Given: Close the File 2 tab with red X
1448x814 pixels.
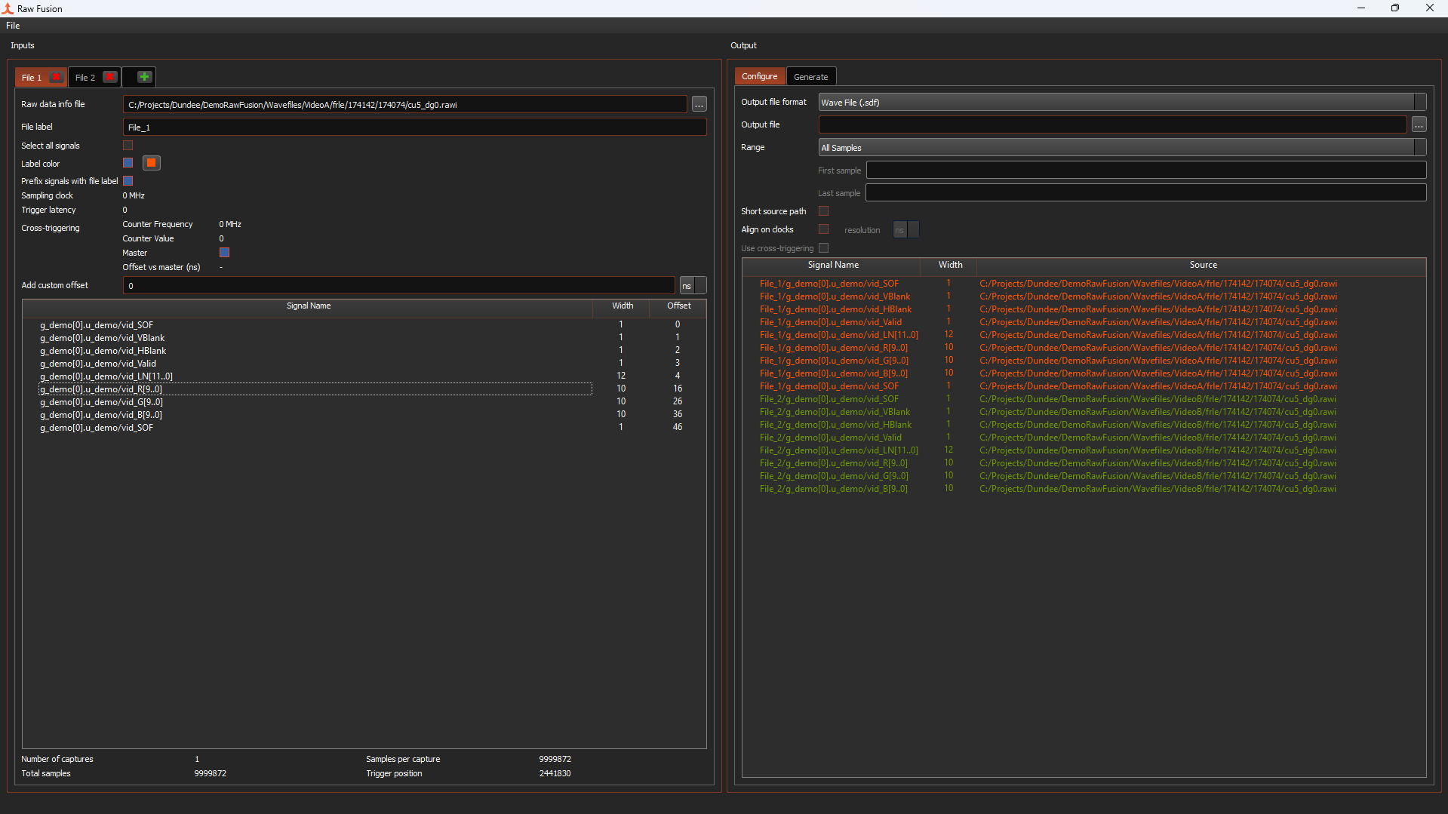Looking at the screenshot, I should click(110, 77).
